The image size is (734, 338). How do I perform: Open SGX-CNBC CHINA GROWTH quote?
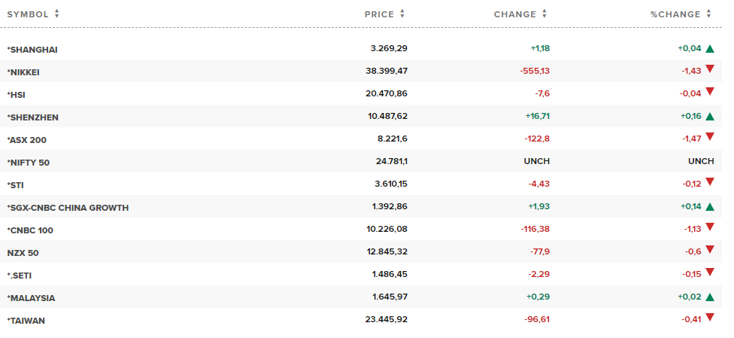68,208
